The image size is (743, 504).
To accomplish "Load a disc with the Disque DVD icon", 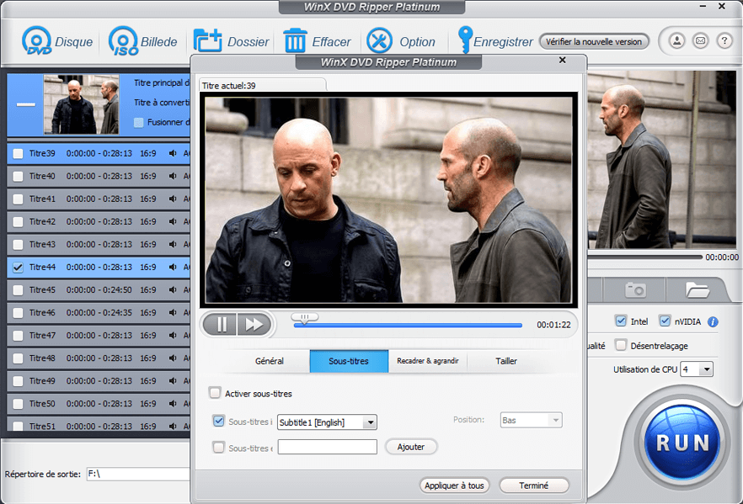I will coord(36,41).
